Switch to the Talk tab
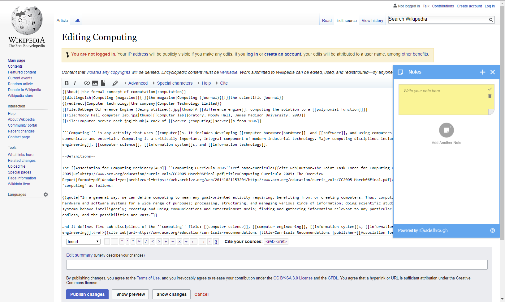The image size is (505, 302). [x=76, y=20]
